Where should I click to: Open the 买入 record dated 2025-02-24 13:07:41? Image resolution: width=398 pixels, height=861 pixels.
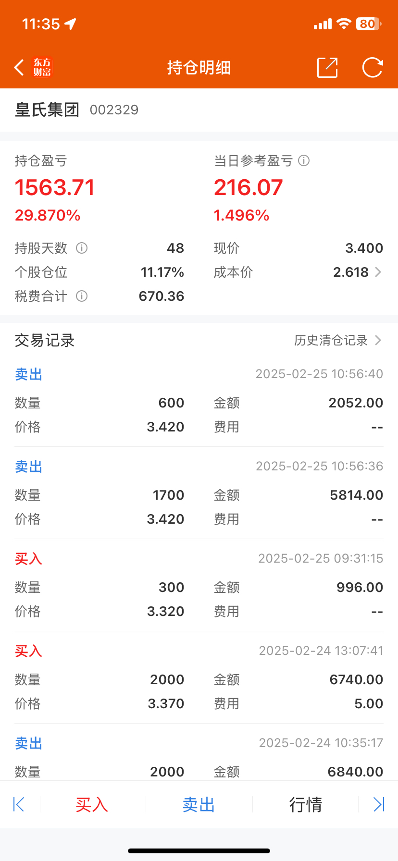coord(199,677)
